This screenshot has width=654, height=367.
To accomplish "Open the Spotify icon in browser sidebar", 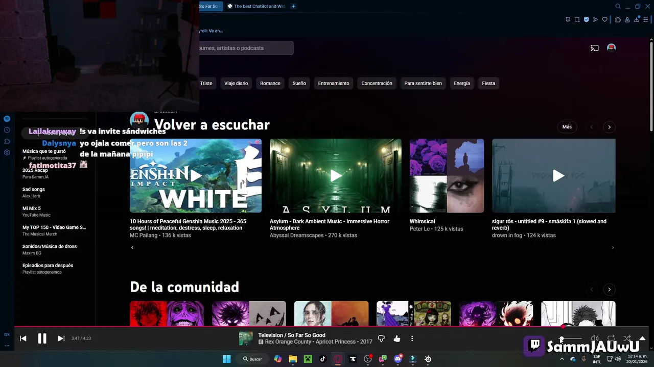I will pos(7,119).
